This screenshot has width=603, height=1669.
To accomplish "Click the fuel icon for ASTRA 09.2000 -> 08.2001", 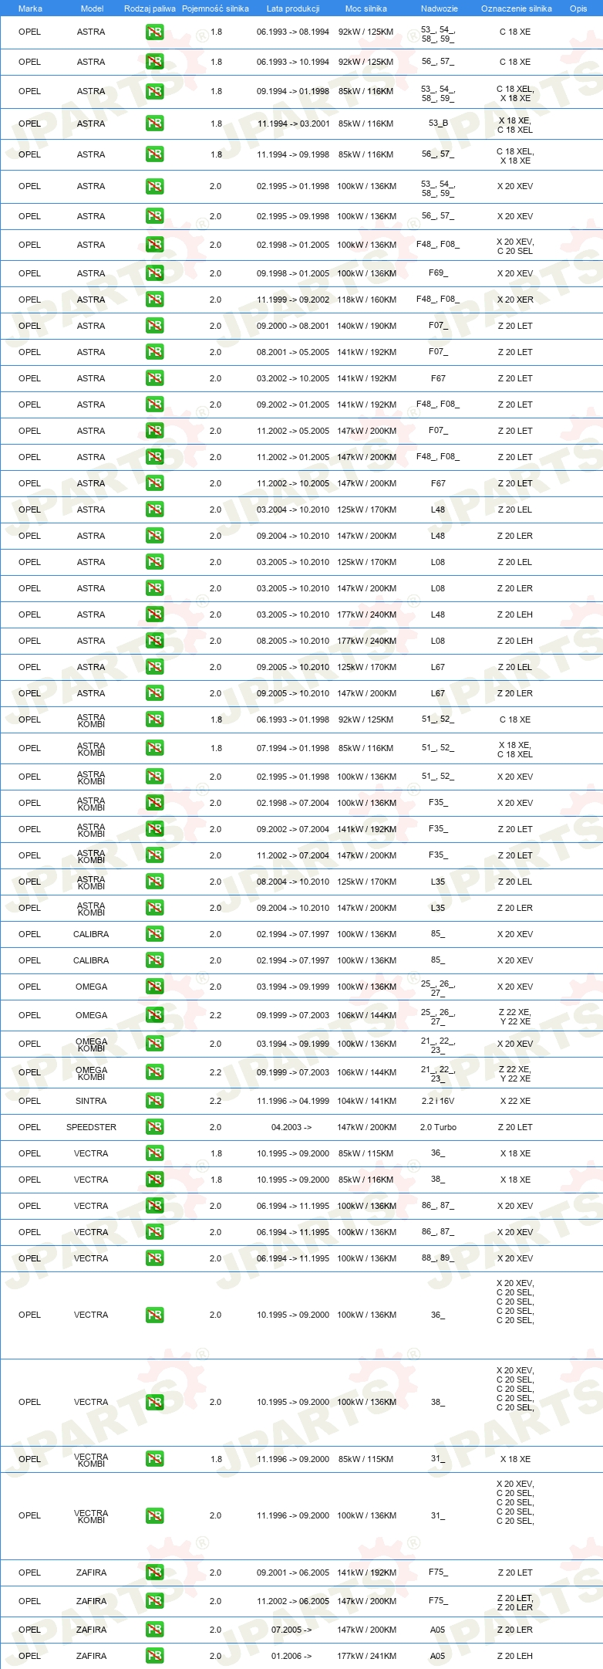I will (x=154, y=326).
